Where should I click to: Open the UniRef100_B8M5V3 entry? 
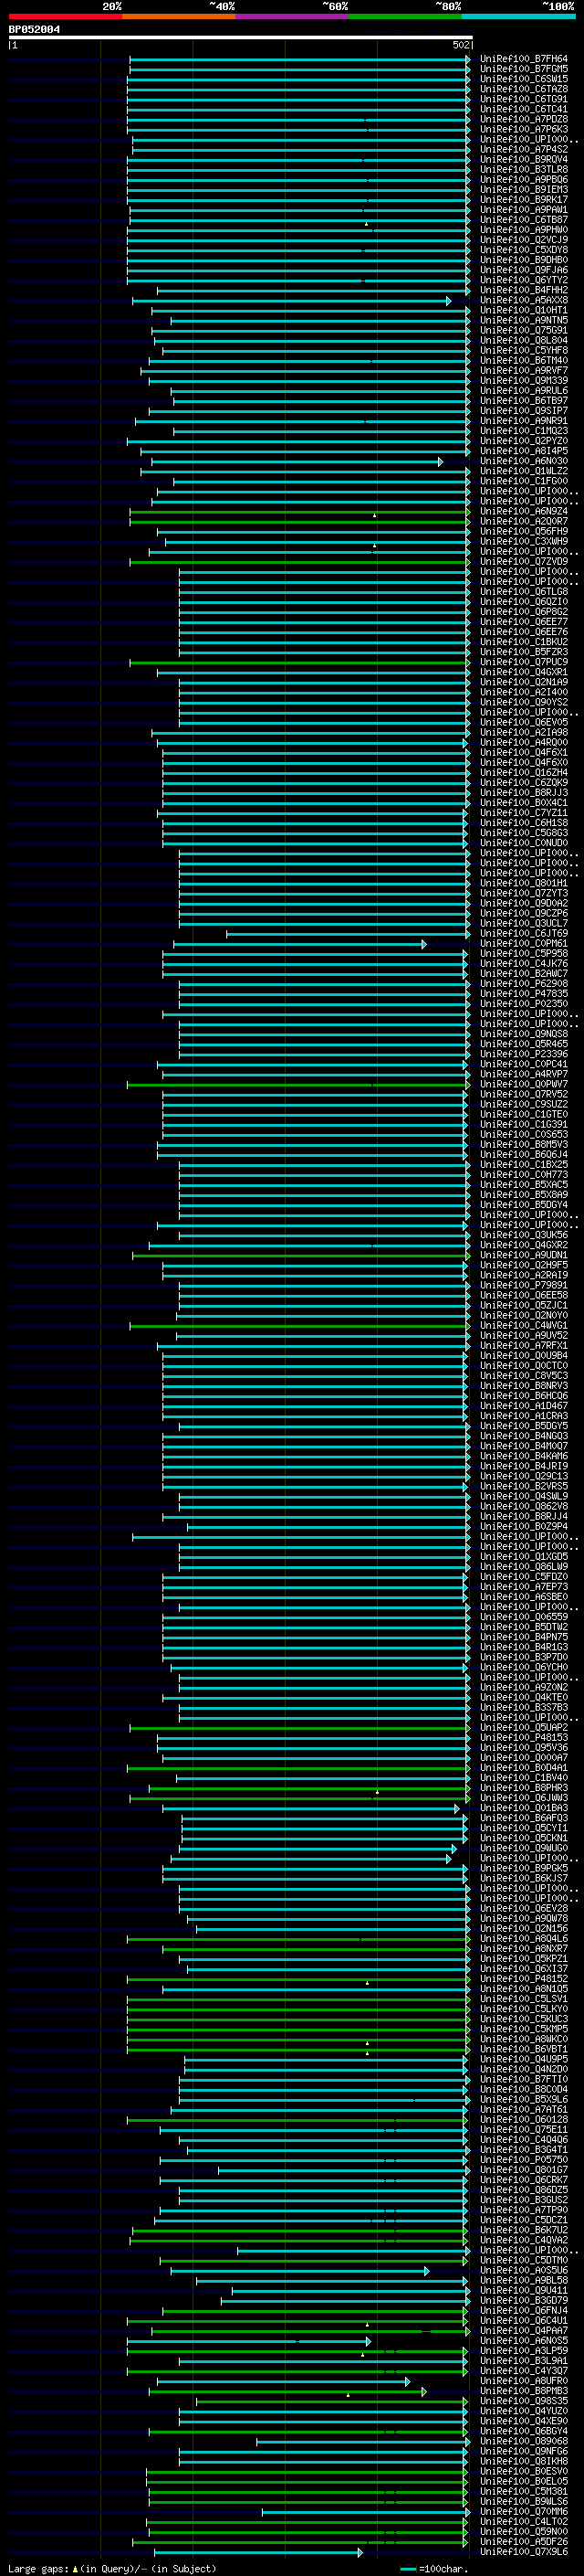(x=523, y=1144)
